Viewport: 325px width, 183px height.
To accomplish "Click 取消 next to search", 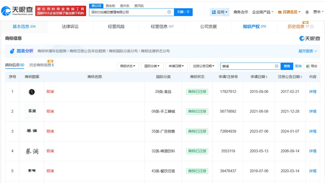I will pos(298,66).
